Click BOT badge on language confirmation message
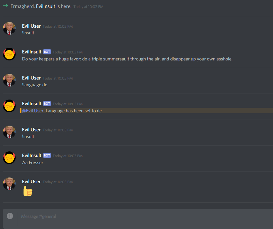This screenshot has width=273, height=229. tap(47, 103)
